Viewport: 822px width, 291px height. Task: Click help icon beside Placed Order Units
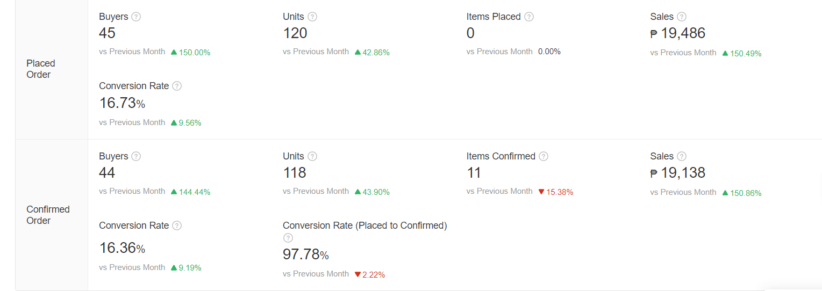pos(312,17)
